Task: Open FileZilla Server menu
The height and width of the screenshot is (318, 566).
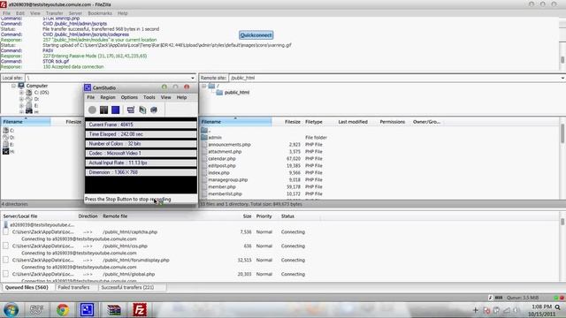Action: [75, 13]
